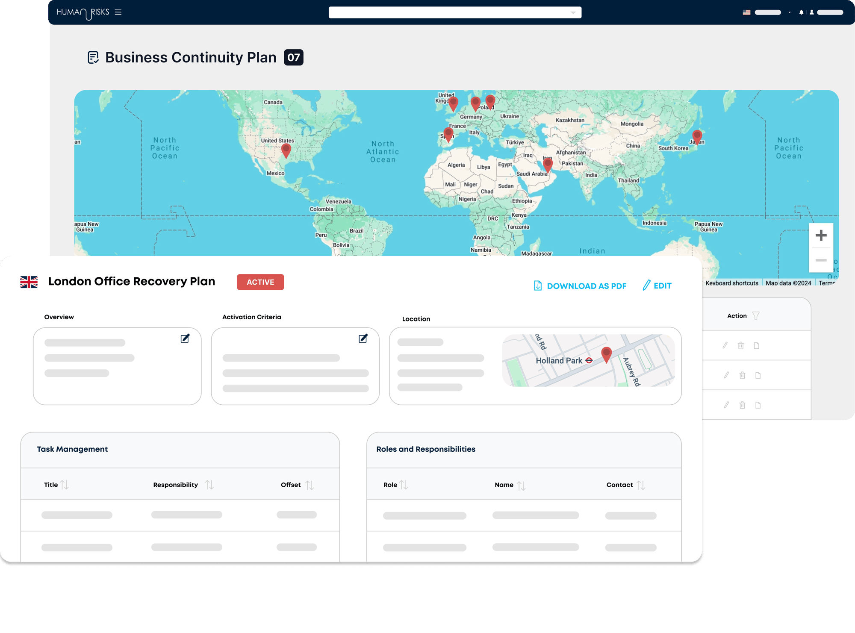855x633 pixels.
Task: Edit the Activation Criteria card
Action: click(x=363, y=339)
